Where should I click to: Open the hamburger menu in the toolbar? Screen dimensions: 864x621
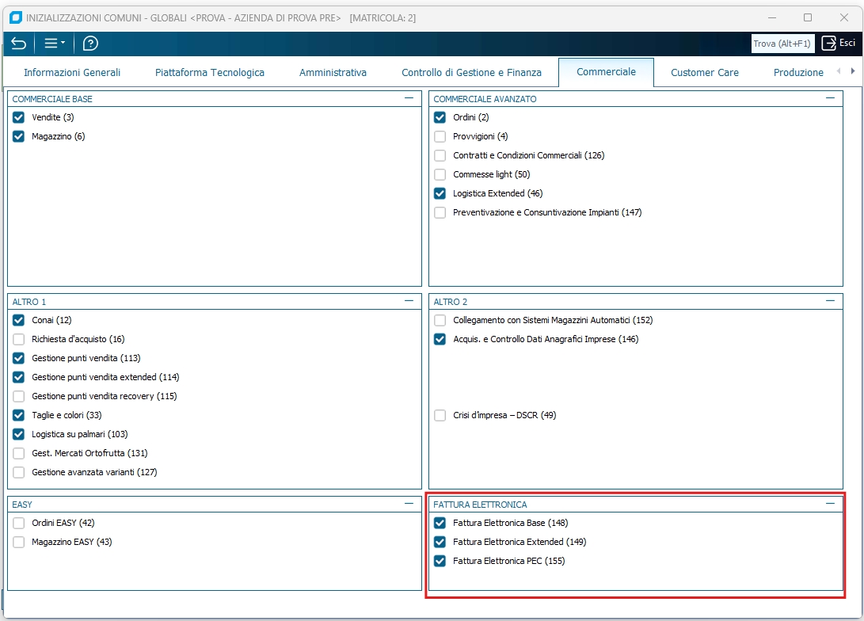click(x=54, y=43)
